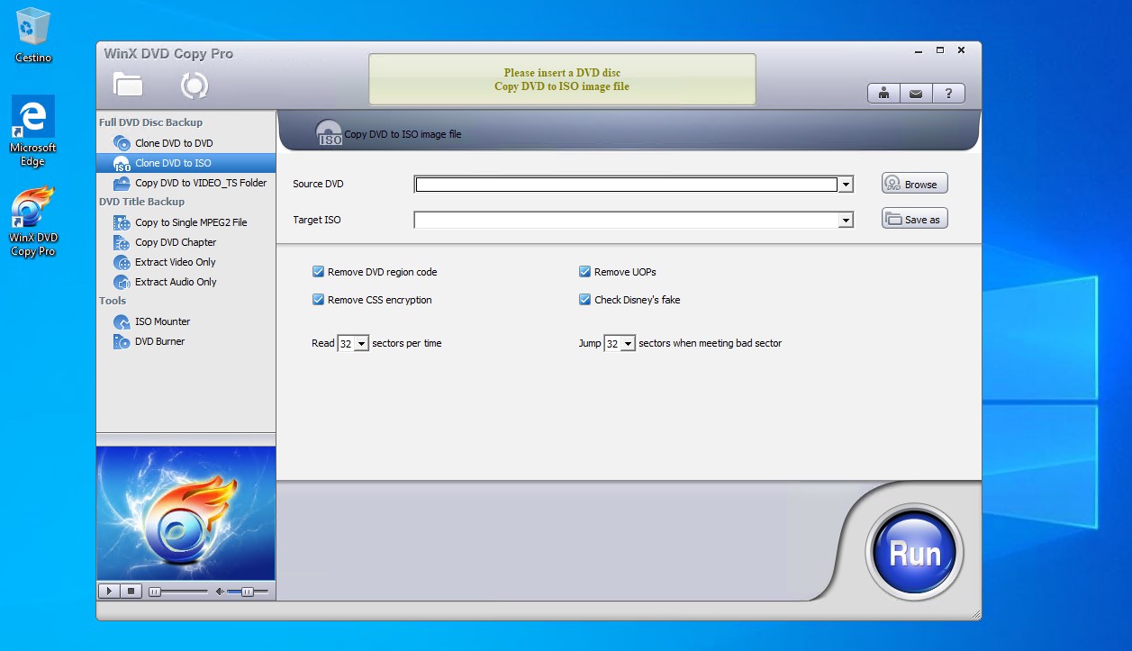Click the Source DVD input field
This screenshot has width=1132, height=651.
coord(626,185)
